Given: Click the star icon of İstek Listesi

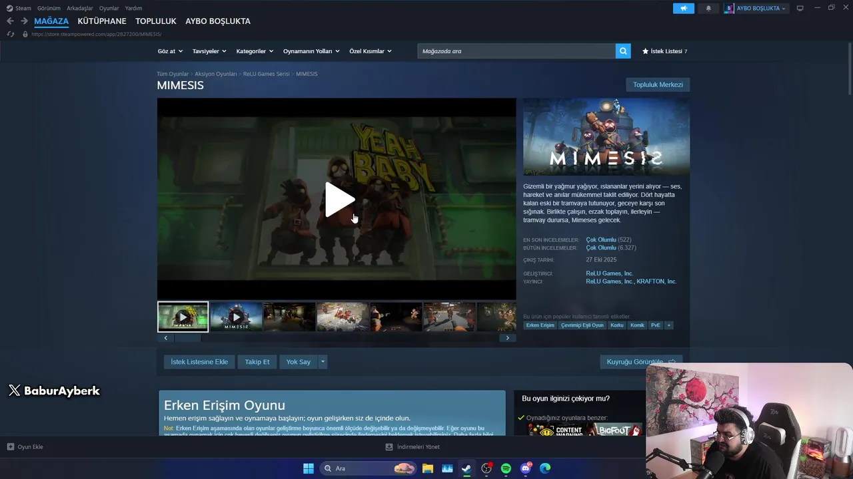Looking at the screenshot, I should click(645, 51).
